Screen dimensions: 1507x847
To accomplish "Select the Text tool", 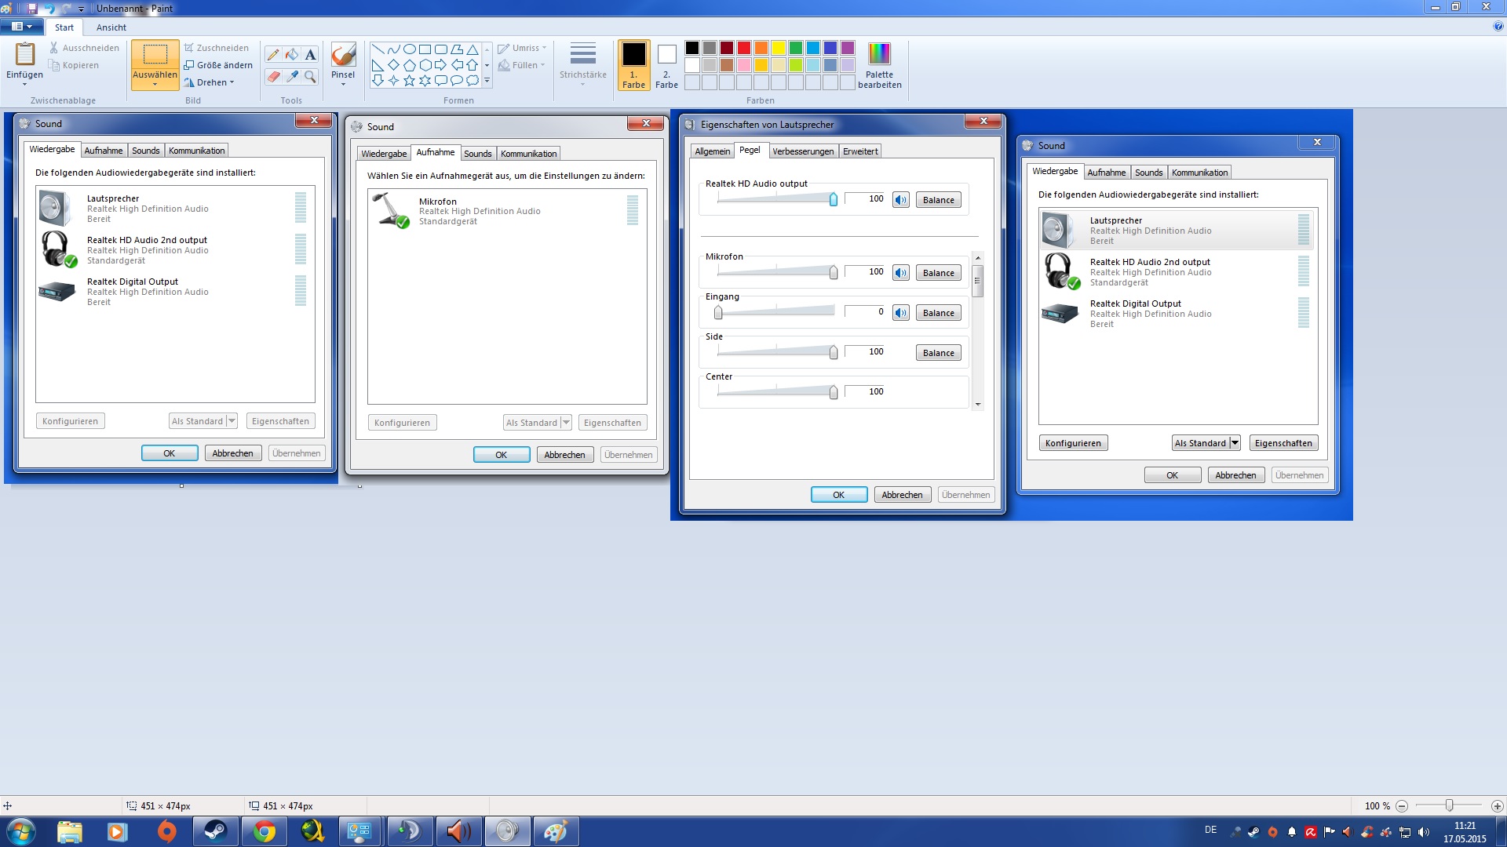I will pyautogui.click(x=310, y=54).
